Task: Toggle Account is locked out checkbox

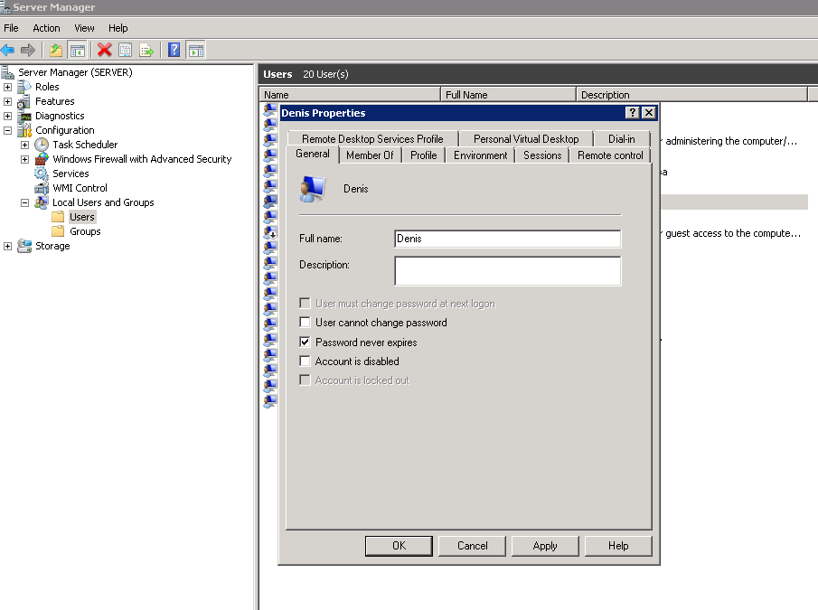Action: pyautogui.click(x=305, y=380)
